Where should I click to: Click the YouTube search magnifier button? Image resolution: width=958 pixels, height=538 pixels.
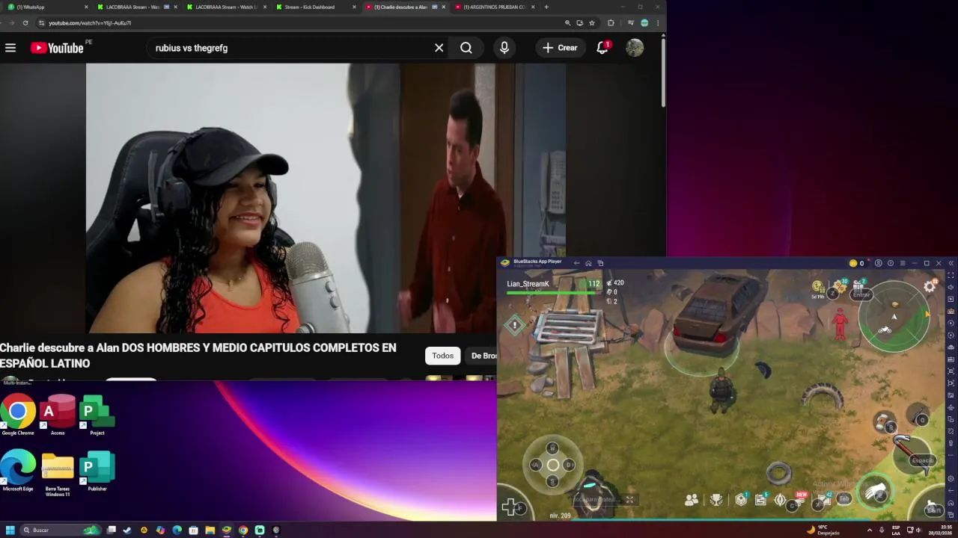(466, 48)
